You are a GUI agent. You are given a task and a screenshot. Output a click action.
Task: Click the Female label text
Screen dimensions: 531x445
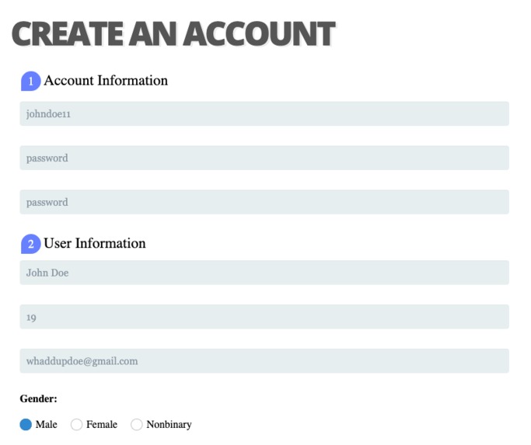point(102,424)
